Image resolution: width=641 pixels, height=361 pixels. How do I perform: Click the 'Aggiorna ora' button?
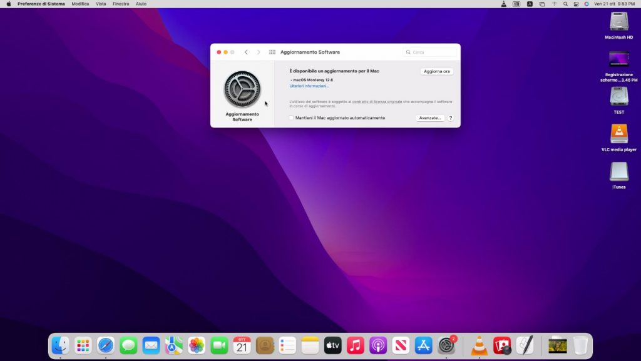pos(436,71)
